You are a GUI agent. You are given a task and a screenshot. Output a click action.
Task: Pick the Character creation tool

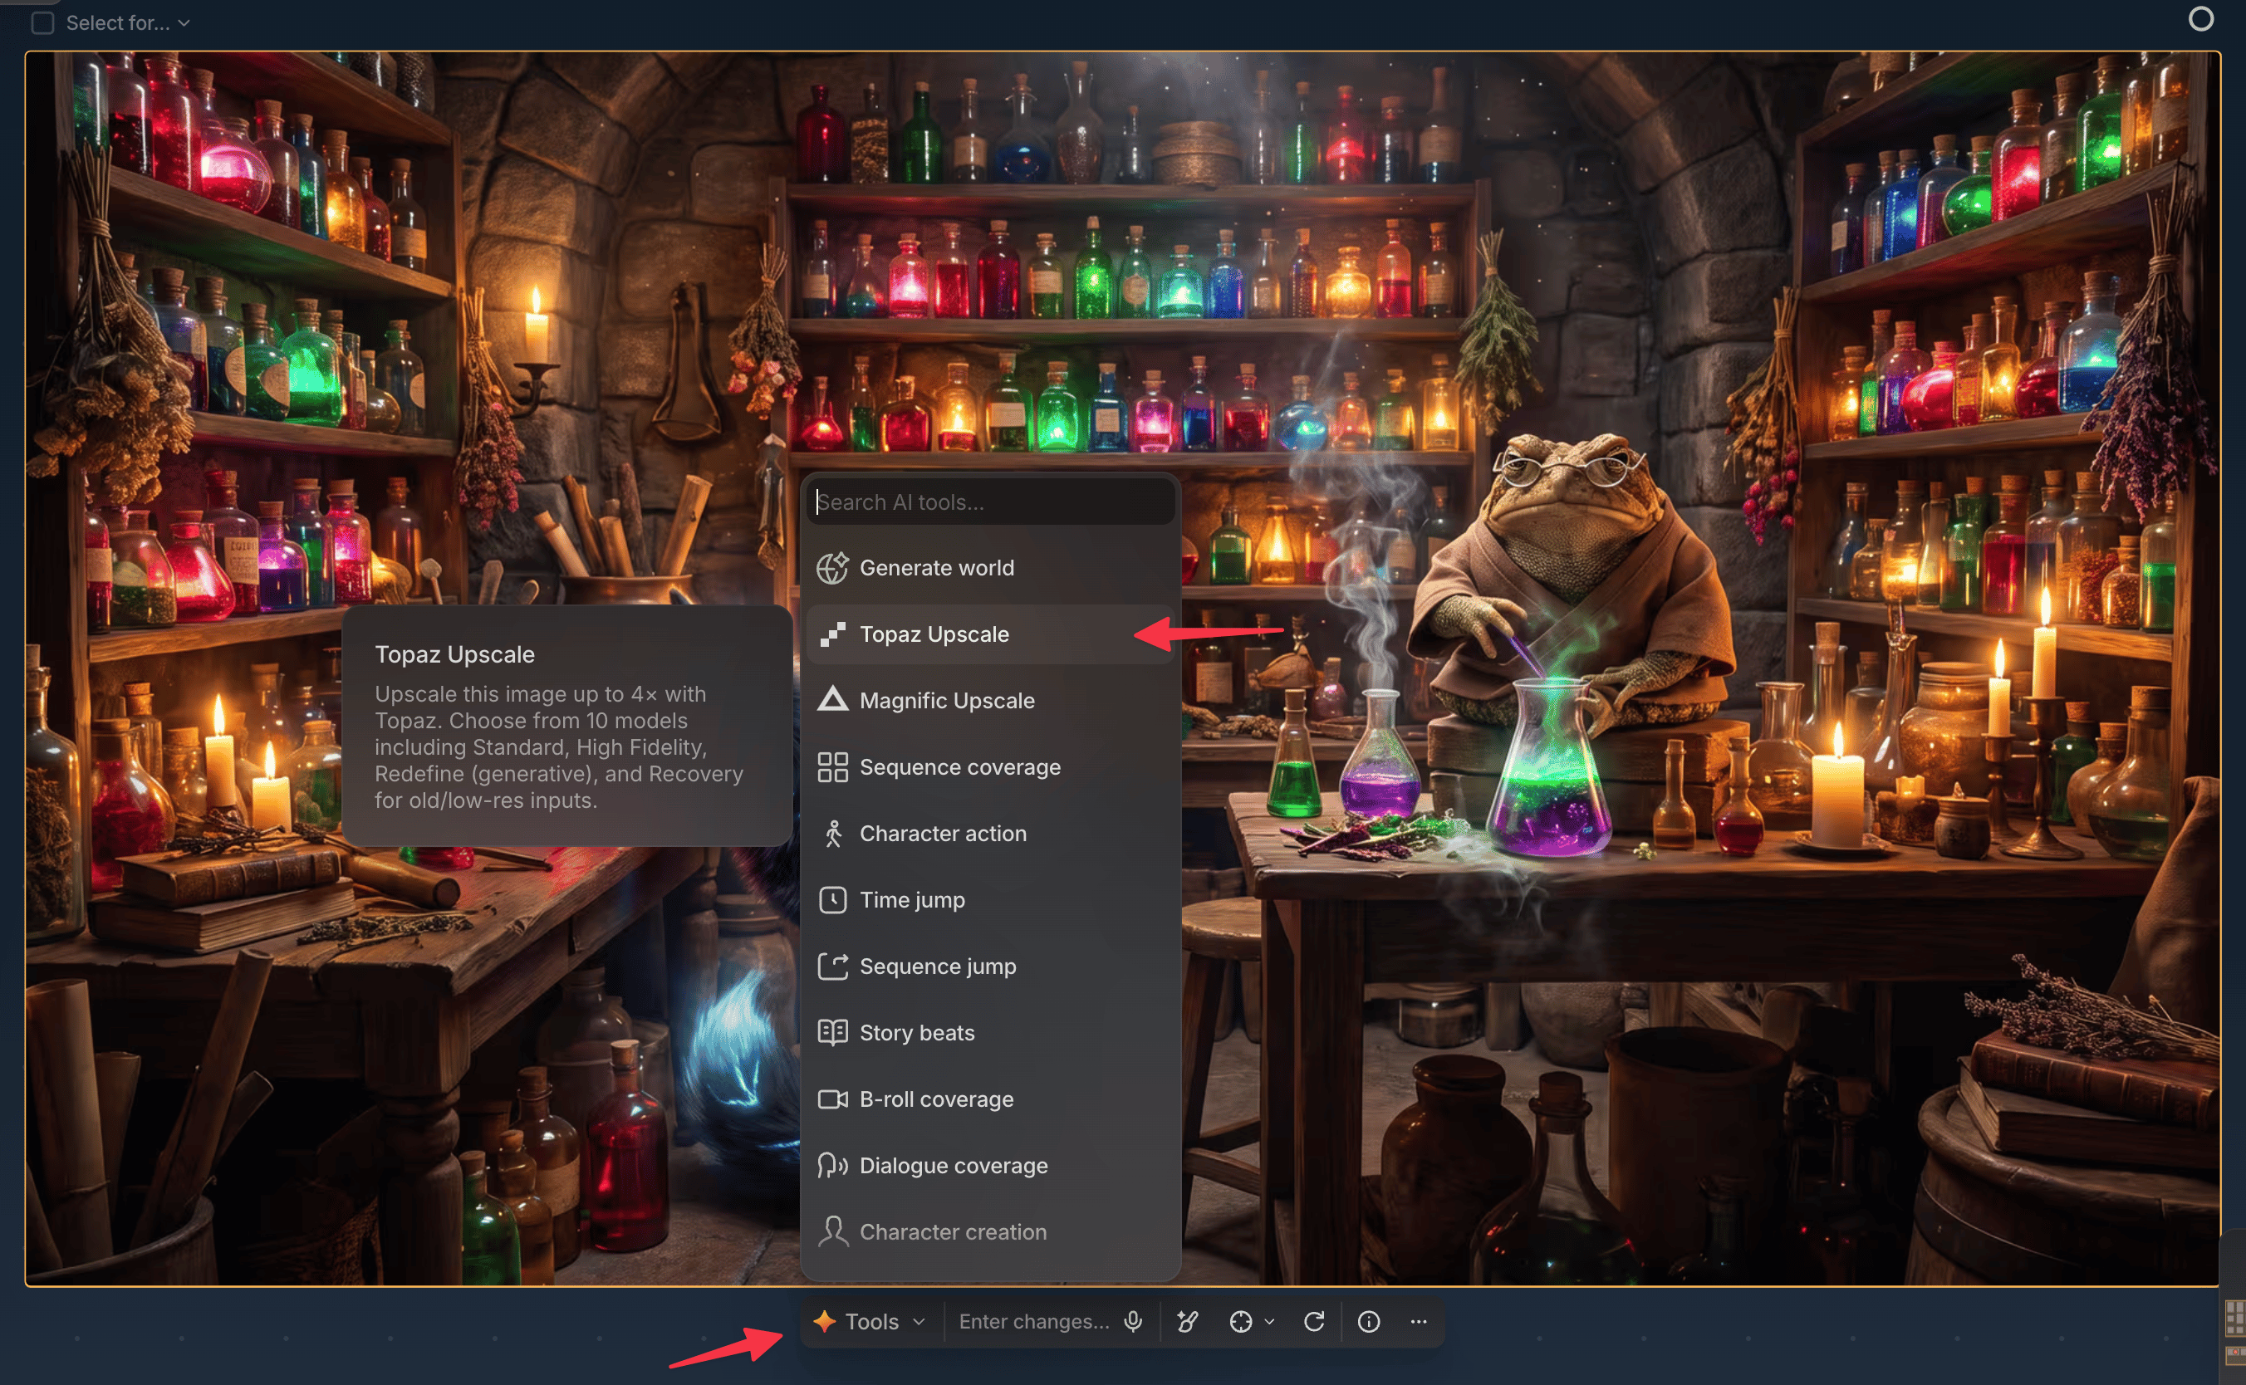tap(989, 1232)
